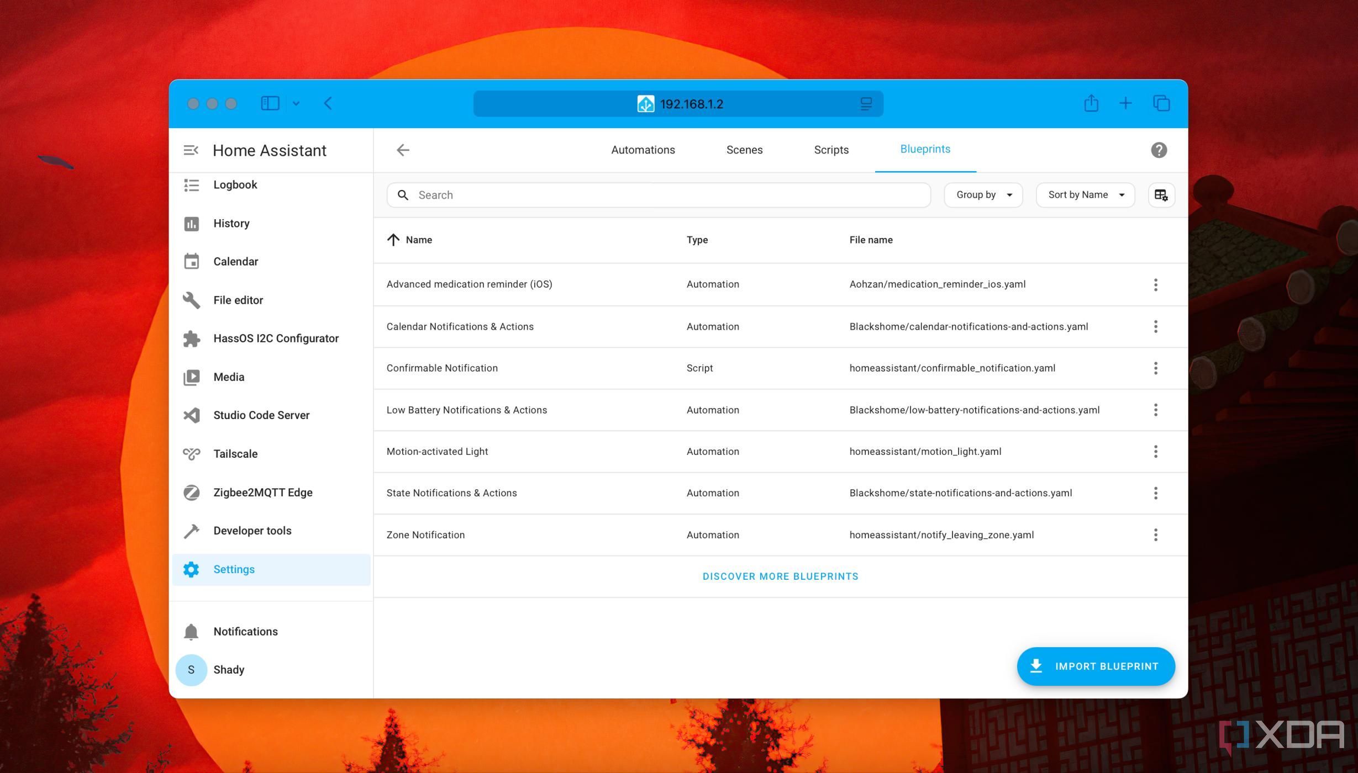The height and width of the screenshot is (773, 1358).
Task: Open Calendar in the sidebar
Action: point(271,262)
